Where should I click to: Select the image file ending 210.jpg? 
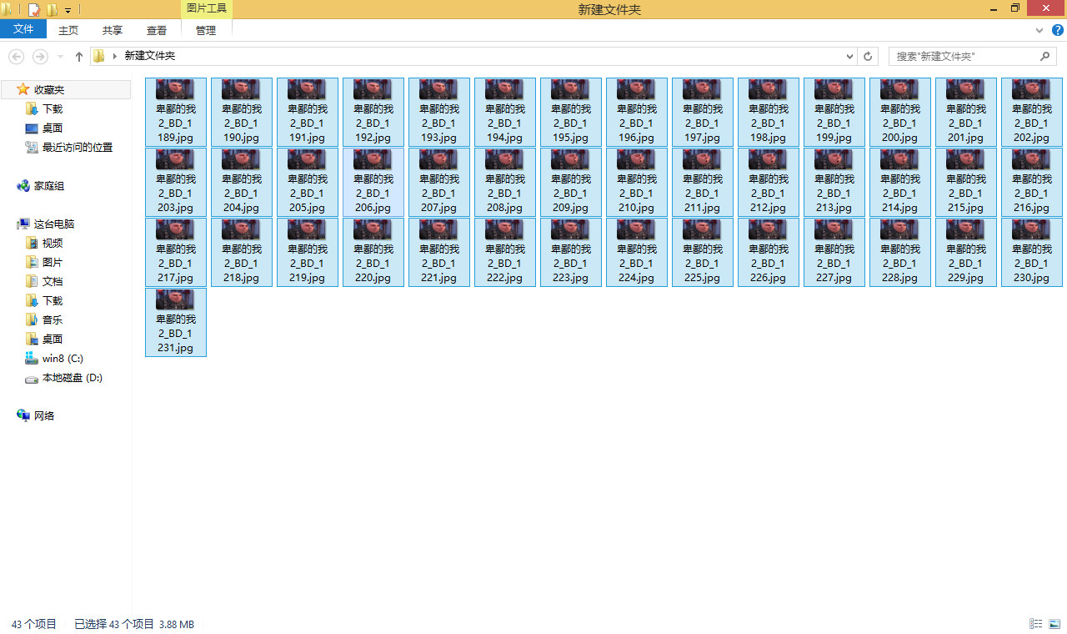pyautogui.click(x=637, y=183)
